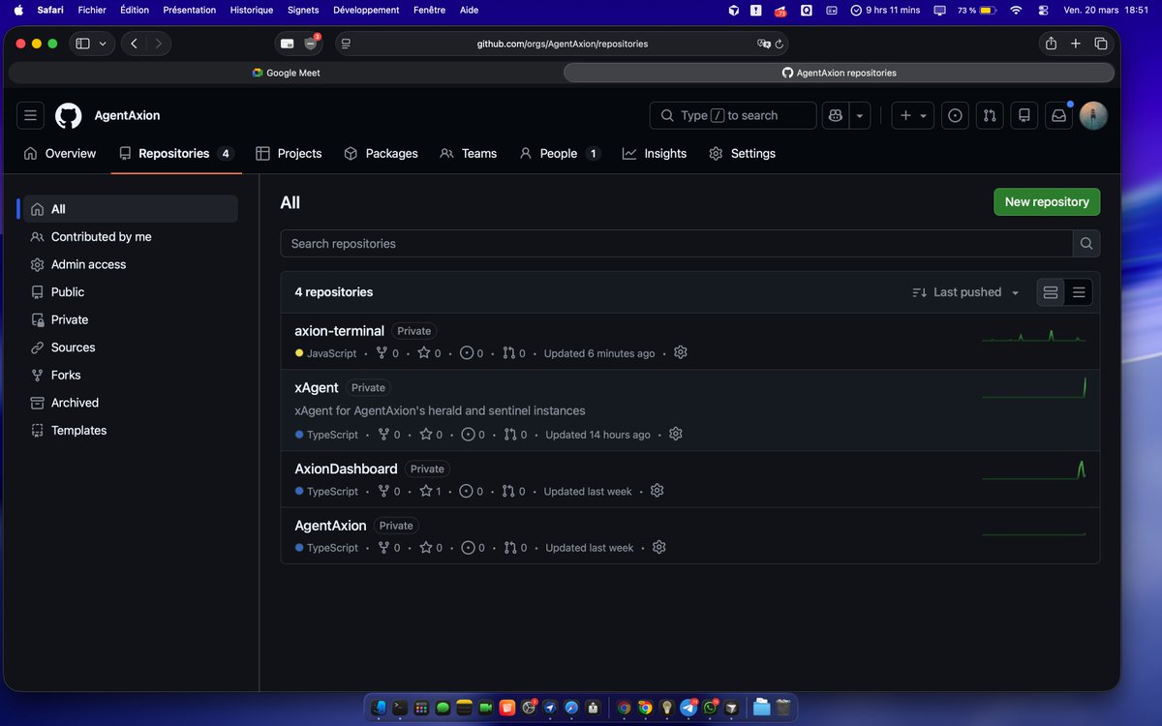Click the Type / to search box
This screenshot has height=726, width=1162.
(x=733, y=115)
